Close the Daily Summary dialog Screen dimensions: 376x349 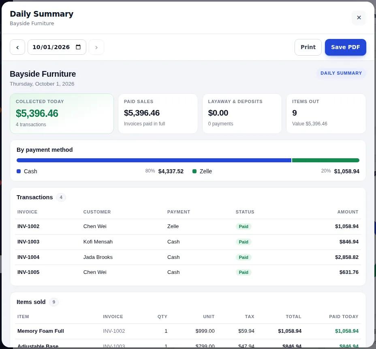tap(359, 17)
